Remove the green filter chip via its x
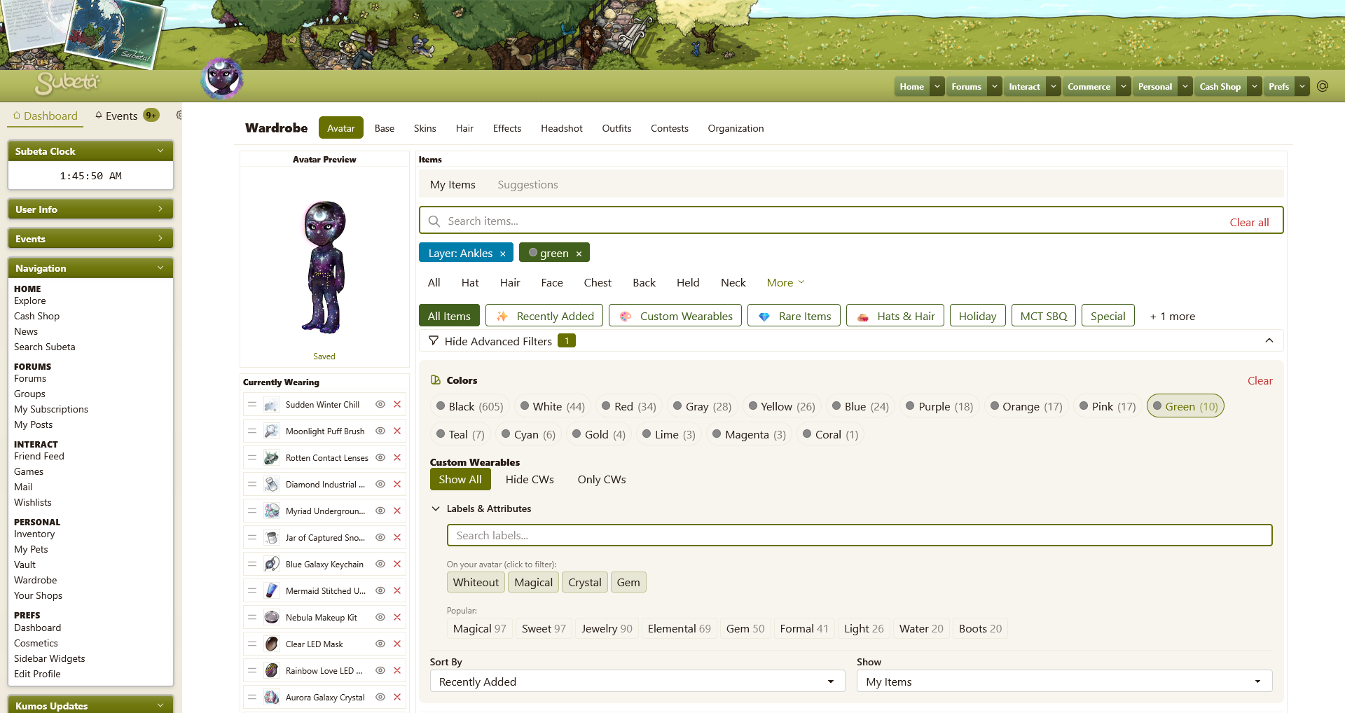This screenshot has width=1345, height=713. click(x=579, y=254)
